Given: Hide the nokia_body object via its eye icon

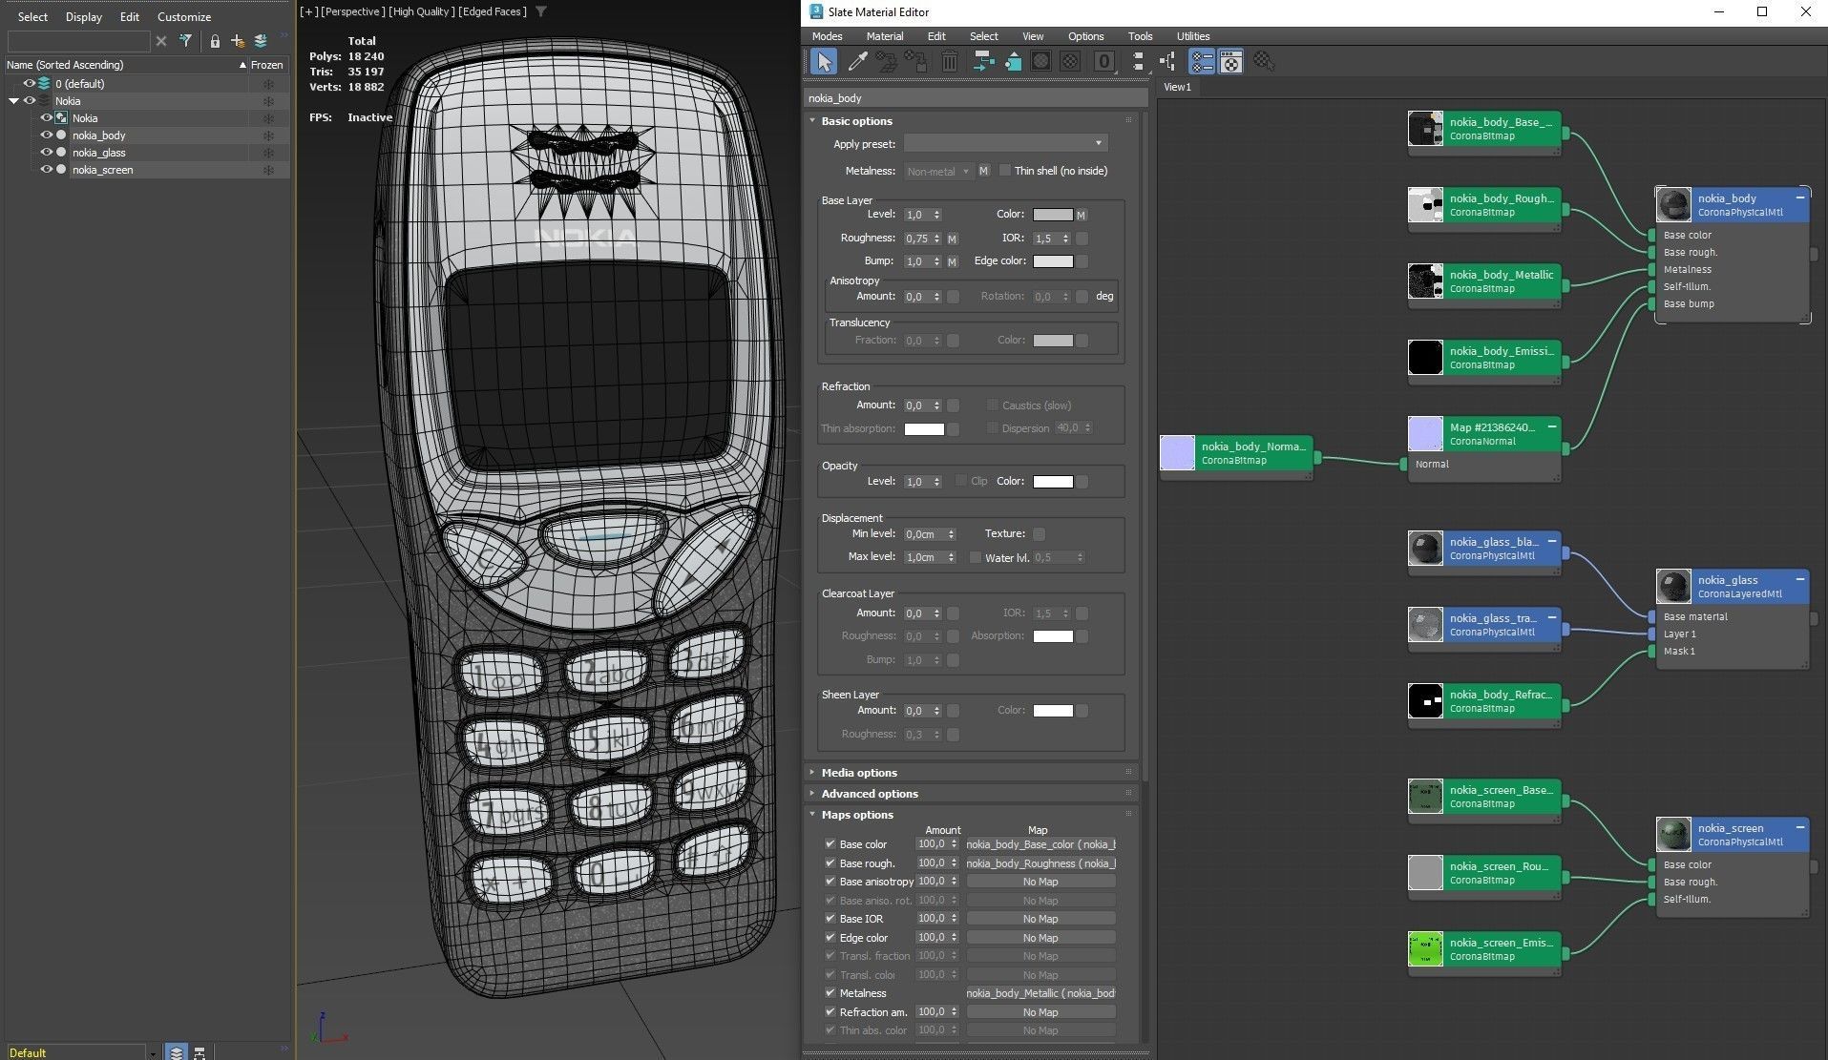Looking at the screenshot, I should [46, 135].
